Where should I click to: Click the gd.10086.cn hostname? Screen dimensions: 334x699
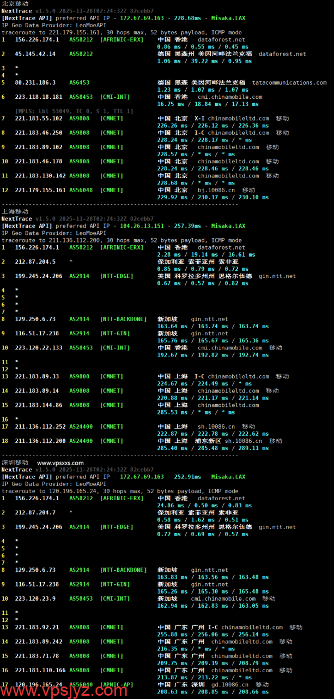pos(230,684)
